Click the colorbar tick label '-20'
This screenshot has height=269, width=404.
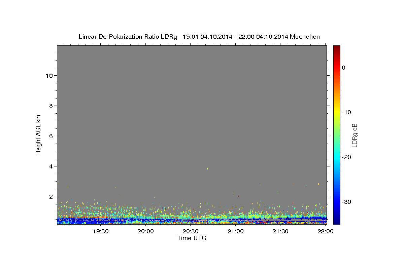[346, 157]
